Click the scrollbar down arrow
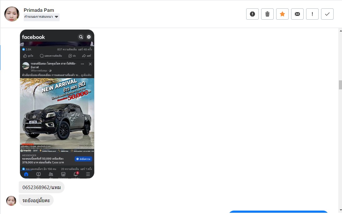The width and height of the screenshot is (342, 214). click(340, 210)
